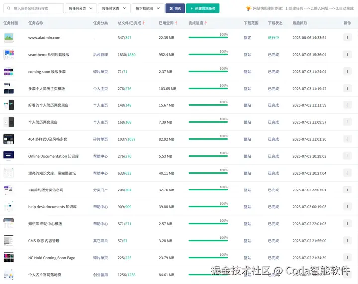Open actions menu for help desk documents 知识库
Screen dimensions: 358x284
[347, 206]
